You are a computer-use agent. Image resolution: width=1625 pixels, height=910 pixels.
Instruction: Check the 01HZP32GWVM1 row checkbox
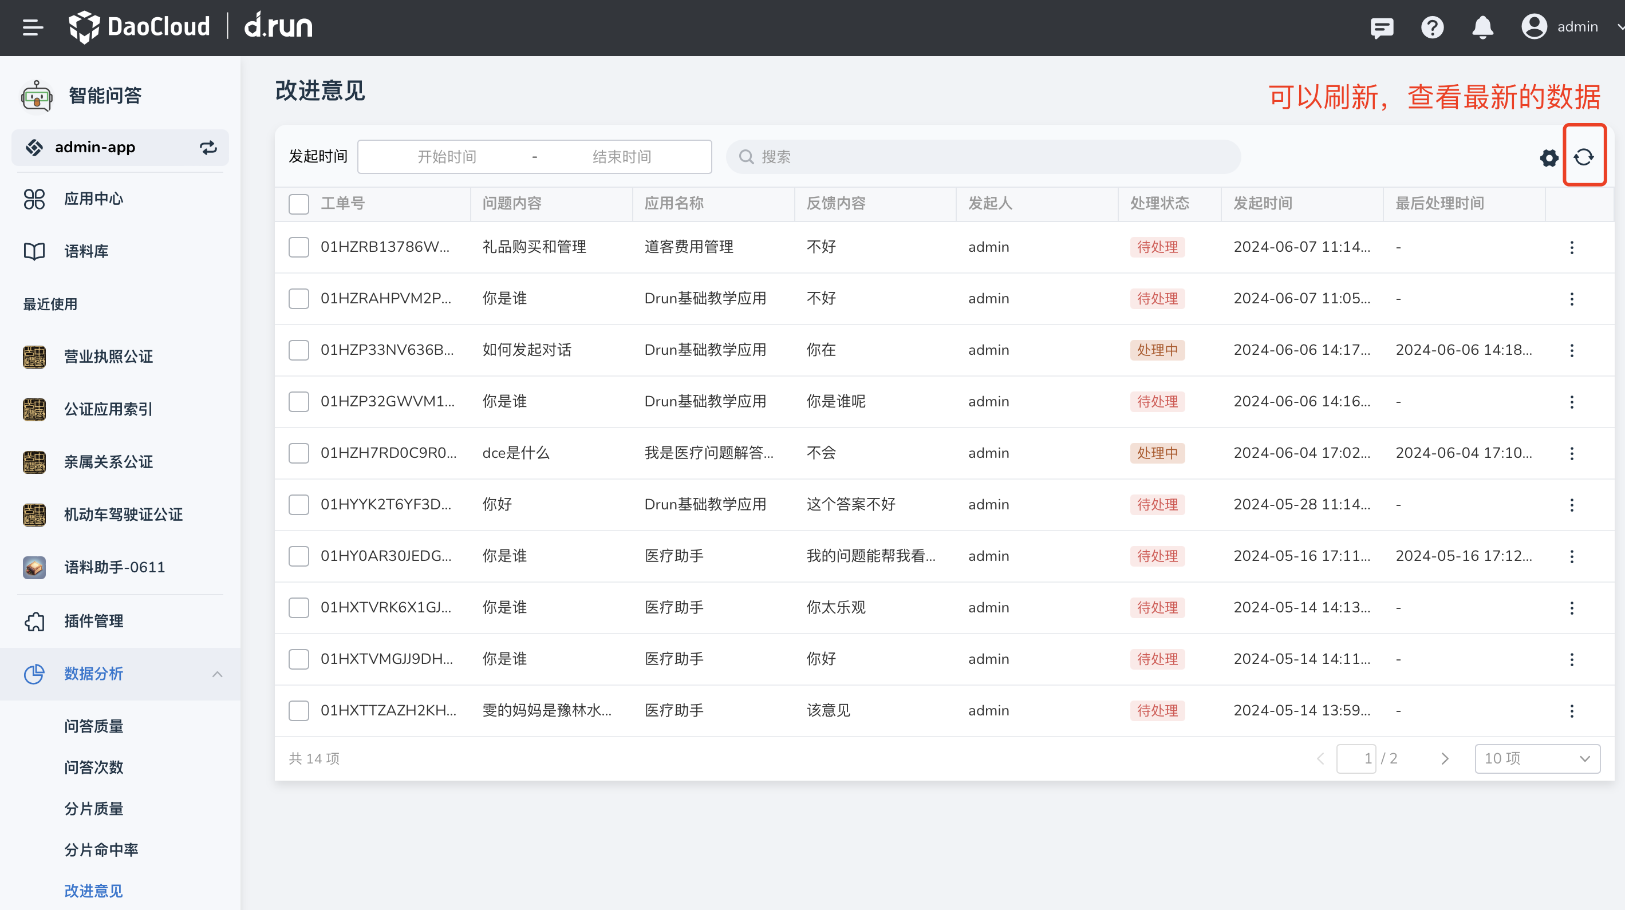tap(298, 402)
